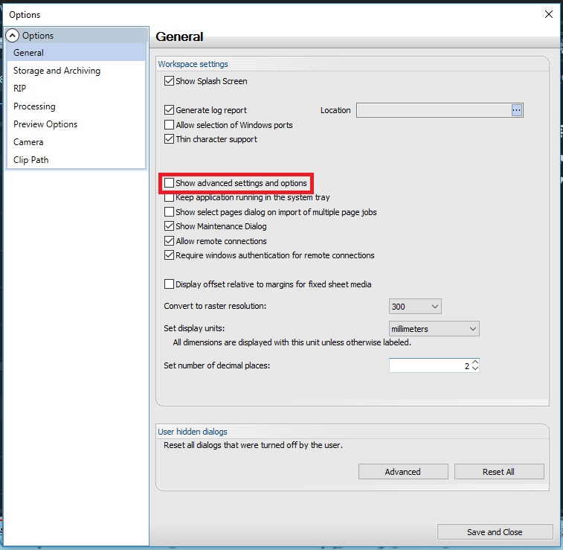Uncheck Show Maintenance Dialog
Viewport: 563px width, 550px height.
tap(169, 226)
